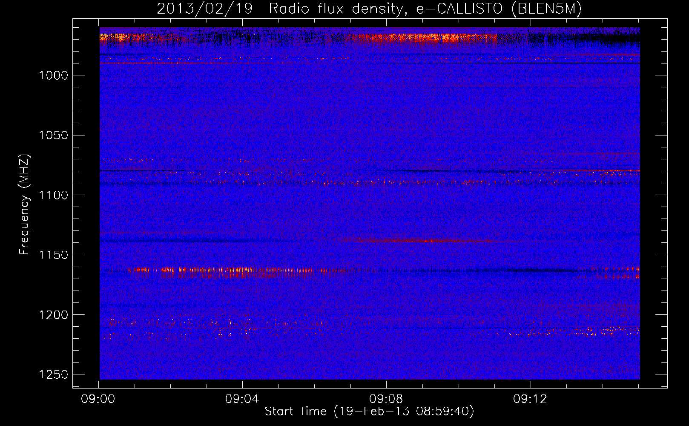Click the 09:12 time tick label

pos(530,399)
